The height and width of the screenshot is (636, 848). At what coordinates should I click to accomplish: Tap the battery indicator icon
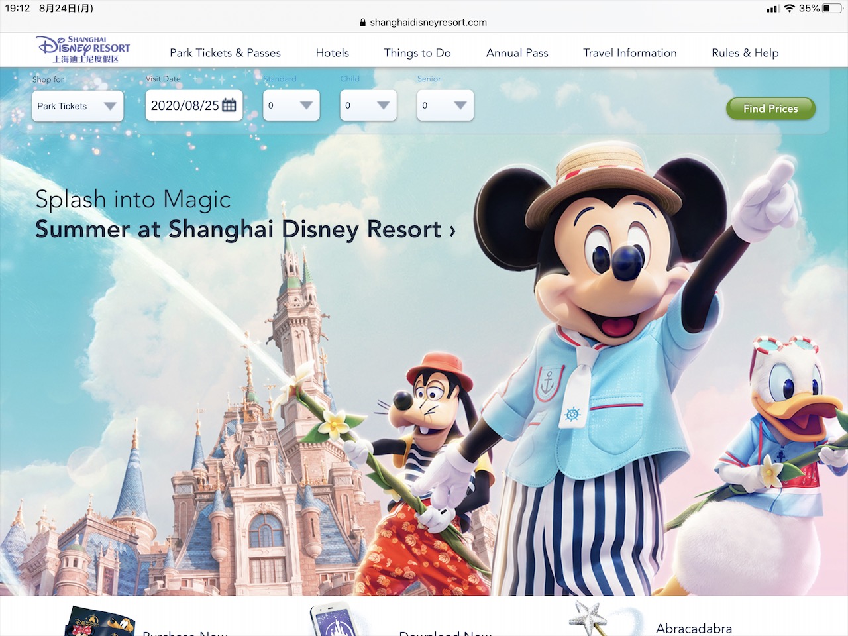coord(831,9)
